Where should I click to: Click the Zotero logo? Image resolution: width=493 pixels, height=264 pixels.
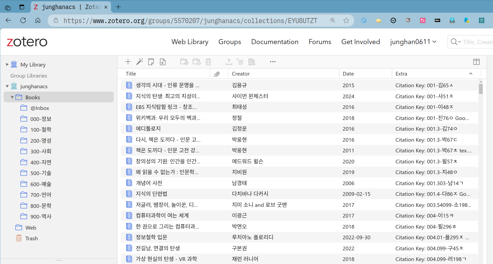click(x=27, y=42)
